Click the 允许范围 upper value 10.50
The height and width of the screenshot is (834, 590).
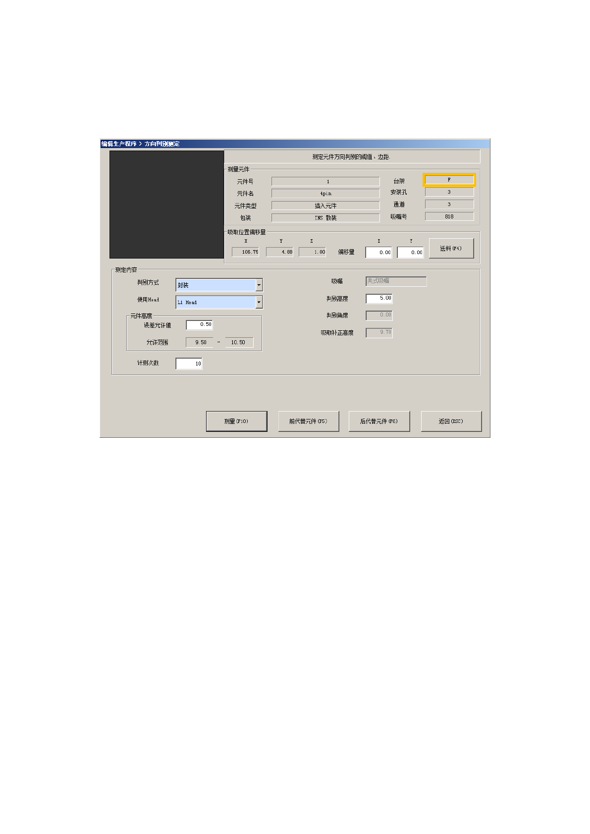[239, 342]
